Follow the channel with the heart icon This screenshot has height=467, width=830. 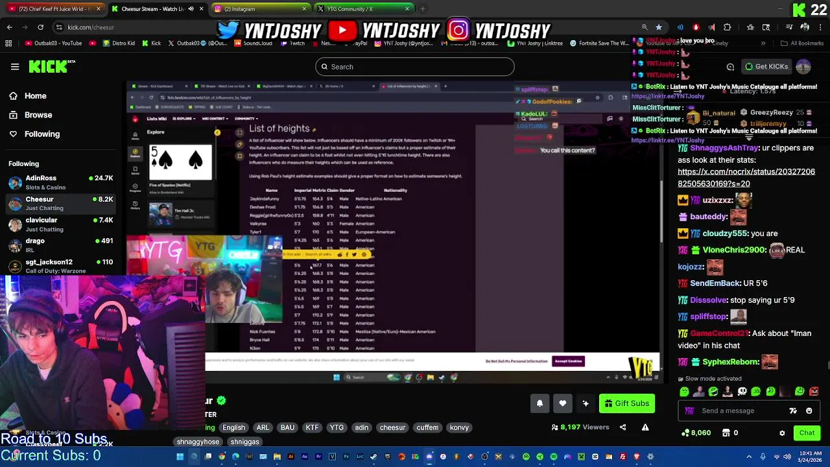562,403
